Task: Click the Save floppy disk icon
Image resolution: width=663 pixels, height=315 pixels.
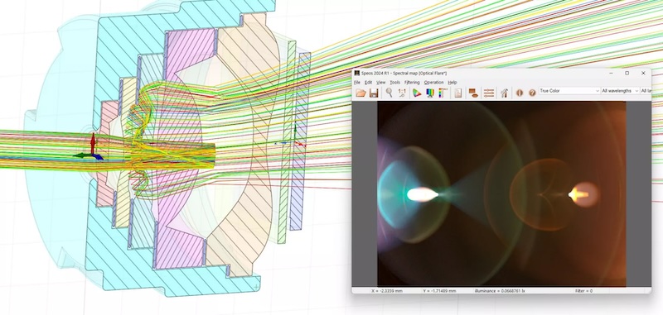Action: coord(374,93)
